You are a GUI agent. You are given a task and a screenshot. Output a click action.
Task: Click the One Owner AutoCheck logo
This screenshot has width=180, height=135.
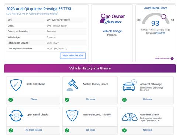(x=112, y=19)
